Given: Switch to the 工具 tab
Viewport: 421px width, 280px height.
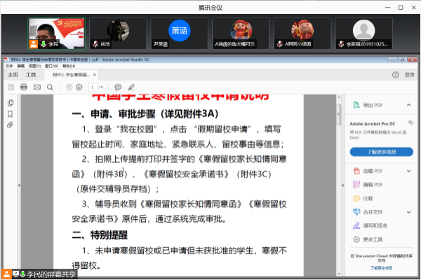Looking at the screenshot, I should coord(31,73).
